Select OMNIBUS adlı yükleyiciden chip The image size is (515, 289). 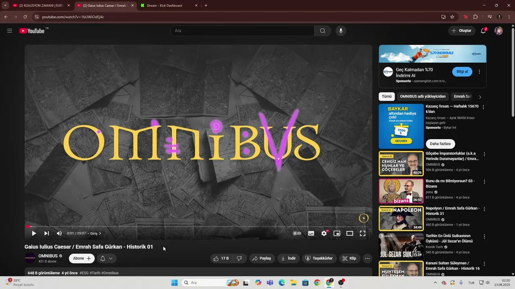(x=423, y=96)
